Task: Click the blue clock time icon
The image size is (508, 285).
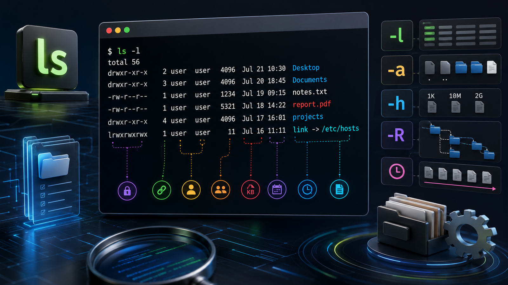Action: click(307, 189)
